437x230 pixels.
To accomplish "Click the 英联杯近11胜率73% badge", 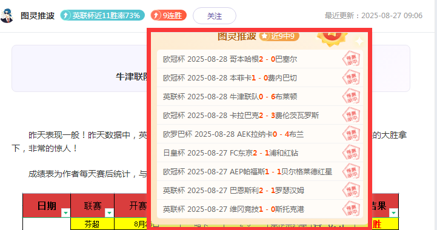I will 102,15.
